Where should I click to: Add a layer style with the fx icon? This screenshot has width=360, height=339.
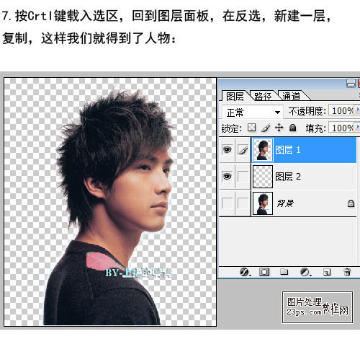[x=245, y=272]
